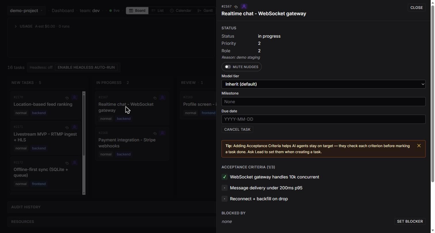Click the Set Blocker button
This screenshot has width=435, height=233.
(x=410, y=222)
